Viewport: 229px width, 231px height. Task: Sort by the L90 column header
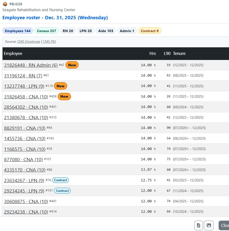(x=167, y=53)
